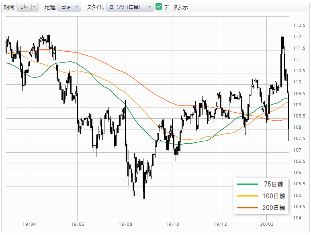Click the 104.5 price axis label
The height and width of the screenshot is (235, 311).
click(299, 207)
